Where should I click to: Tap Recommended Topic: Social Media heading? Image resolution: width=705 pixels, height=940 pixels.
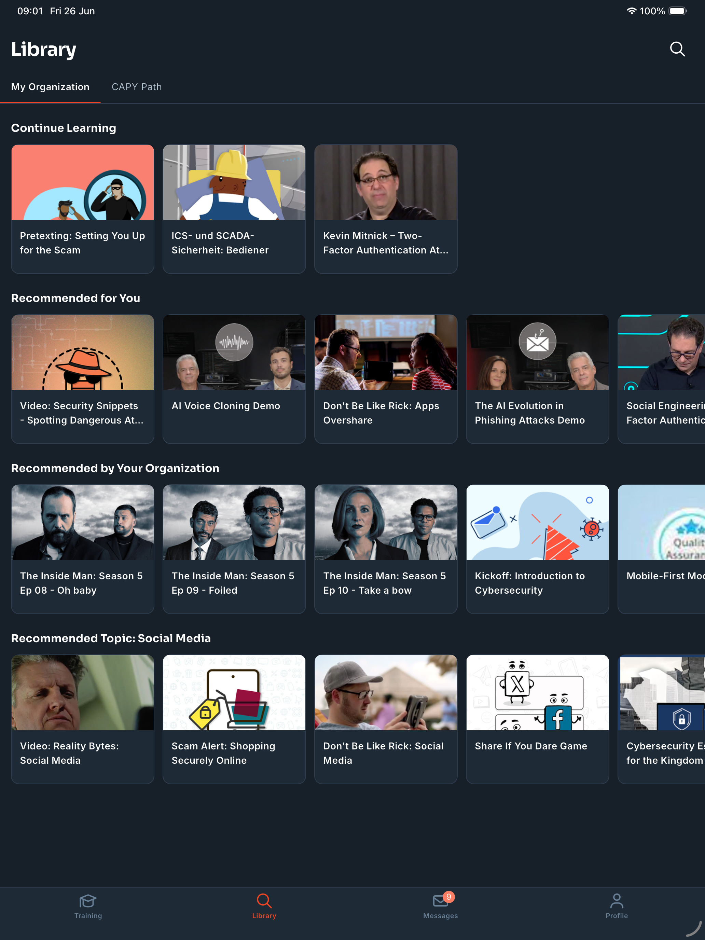[111, 638]
